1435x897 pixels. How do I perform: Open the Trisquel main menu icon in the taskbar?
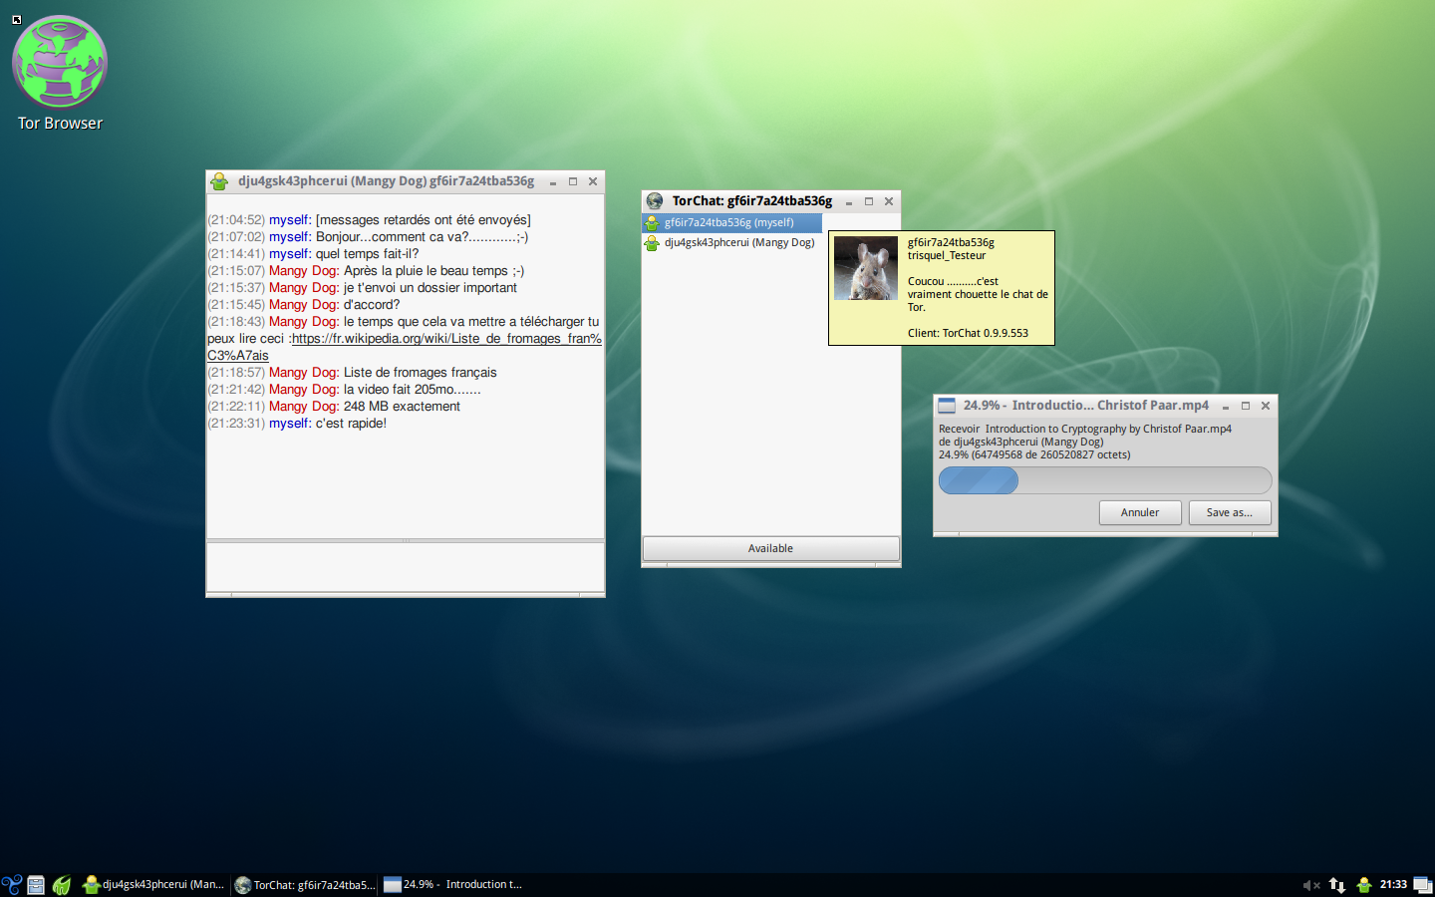pyautogui.click(x=12, y=884)
